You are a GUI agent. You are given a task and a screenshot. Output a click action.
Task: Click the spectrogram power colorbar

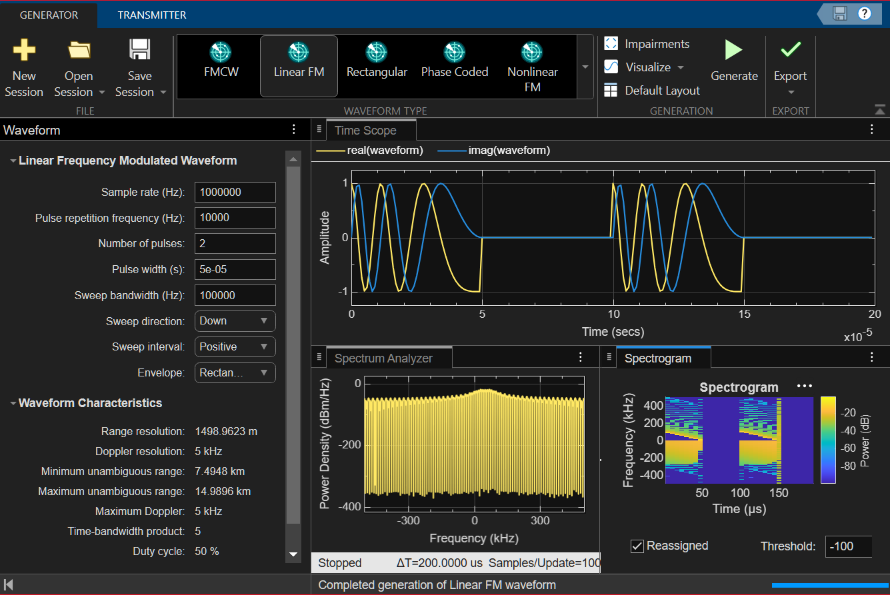pyautogui.click(x=828, y=440)
